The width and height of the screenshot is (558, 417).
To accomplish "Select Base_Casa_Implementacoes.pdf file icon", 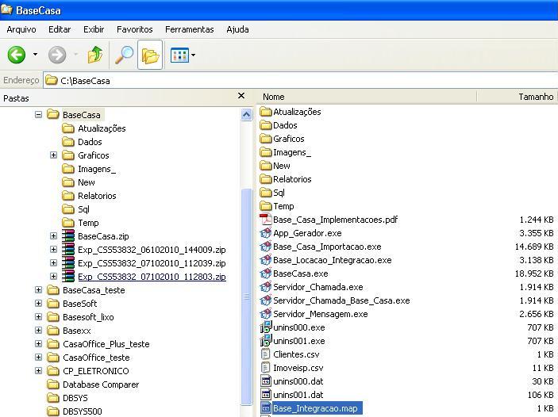I will click(266, 220).
